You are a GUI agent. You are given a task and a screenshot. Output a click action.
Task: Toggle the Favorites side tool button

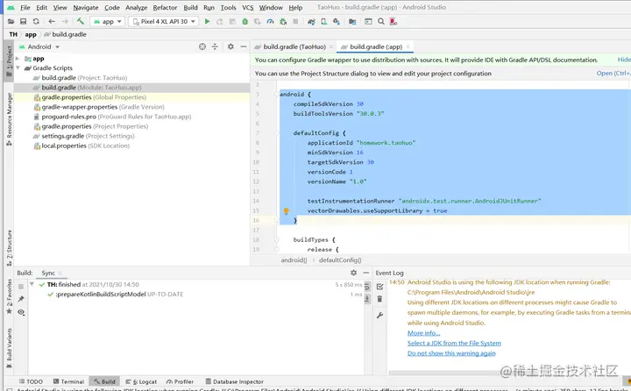(x=9, y=297)
